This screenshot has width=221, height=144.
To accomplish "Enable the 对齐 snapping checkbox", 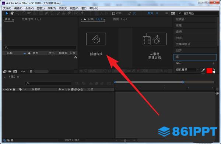I will click(x=113, y=14).
